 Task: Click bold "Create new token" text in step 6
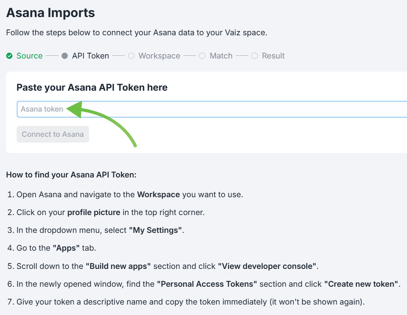point(362,284)
